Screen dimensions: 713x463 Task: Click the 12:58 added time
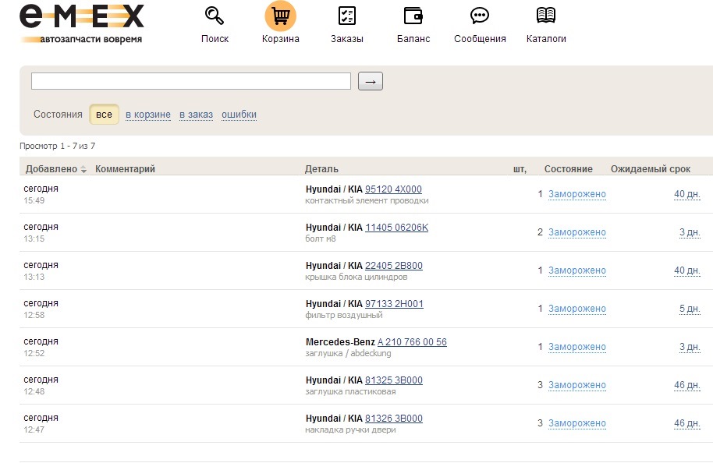(x=34, y=316)
